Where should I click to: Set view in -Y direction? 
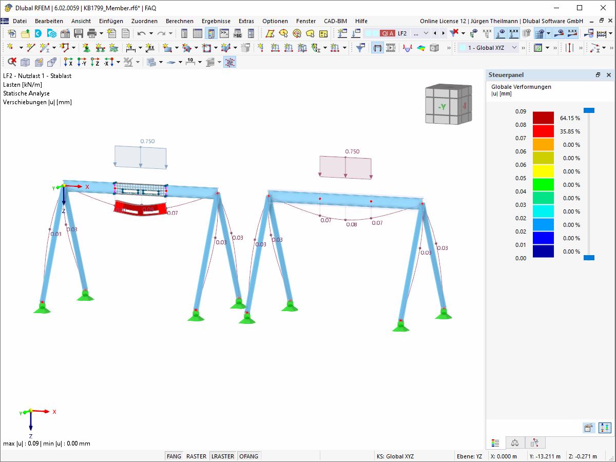pos(82,62)
